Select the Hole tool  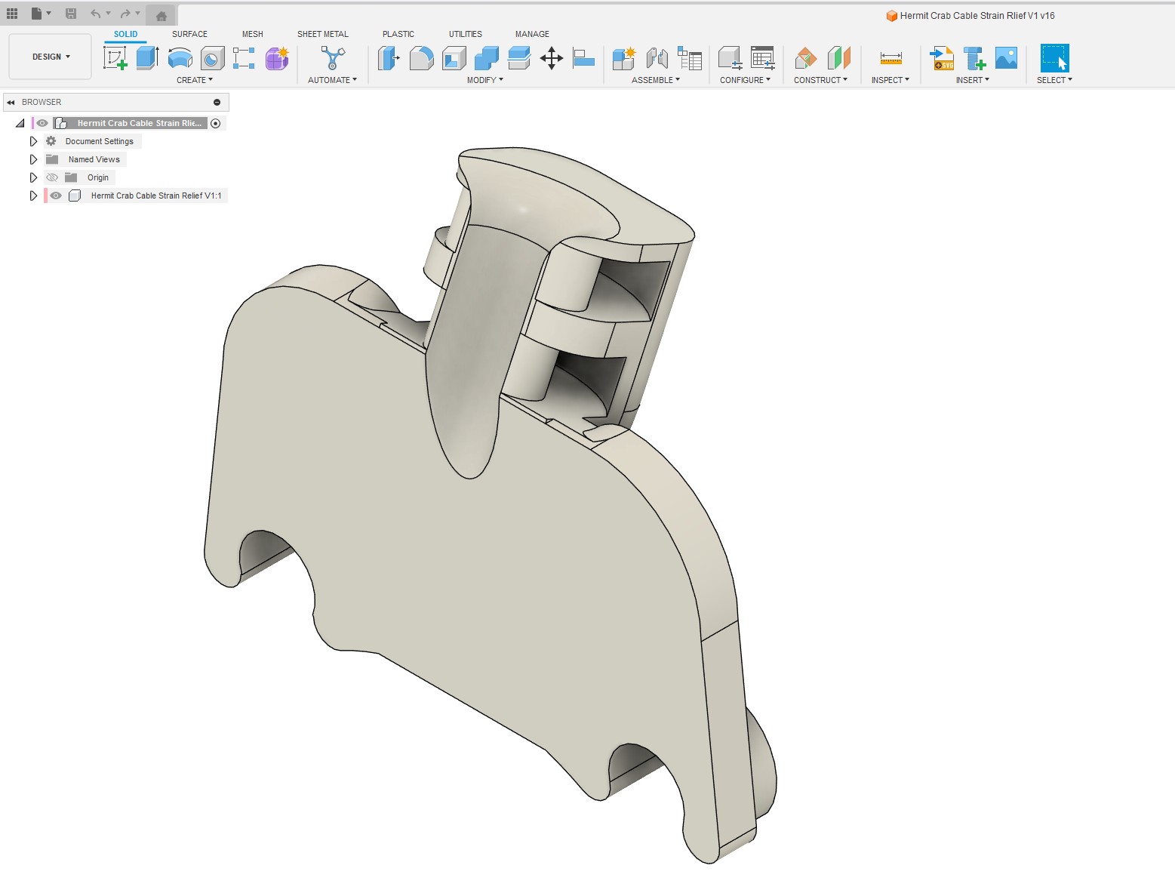click(x=212, y=58)
